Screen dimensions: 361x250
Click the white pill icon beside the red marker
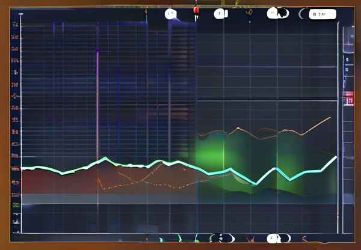[220, 13]
